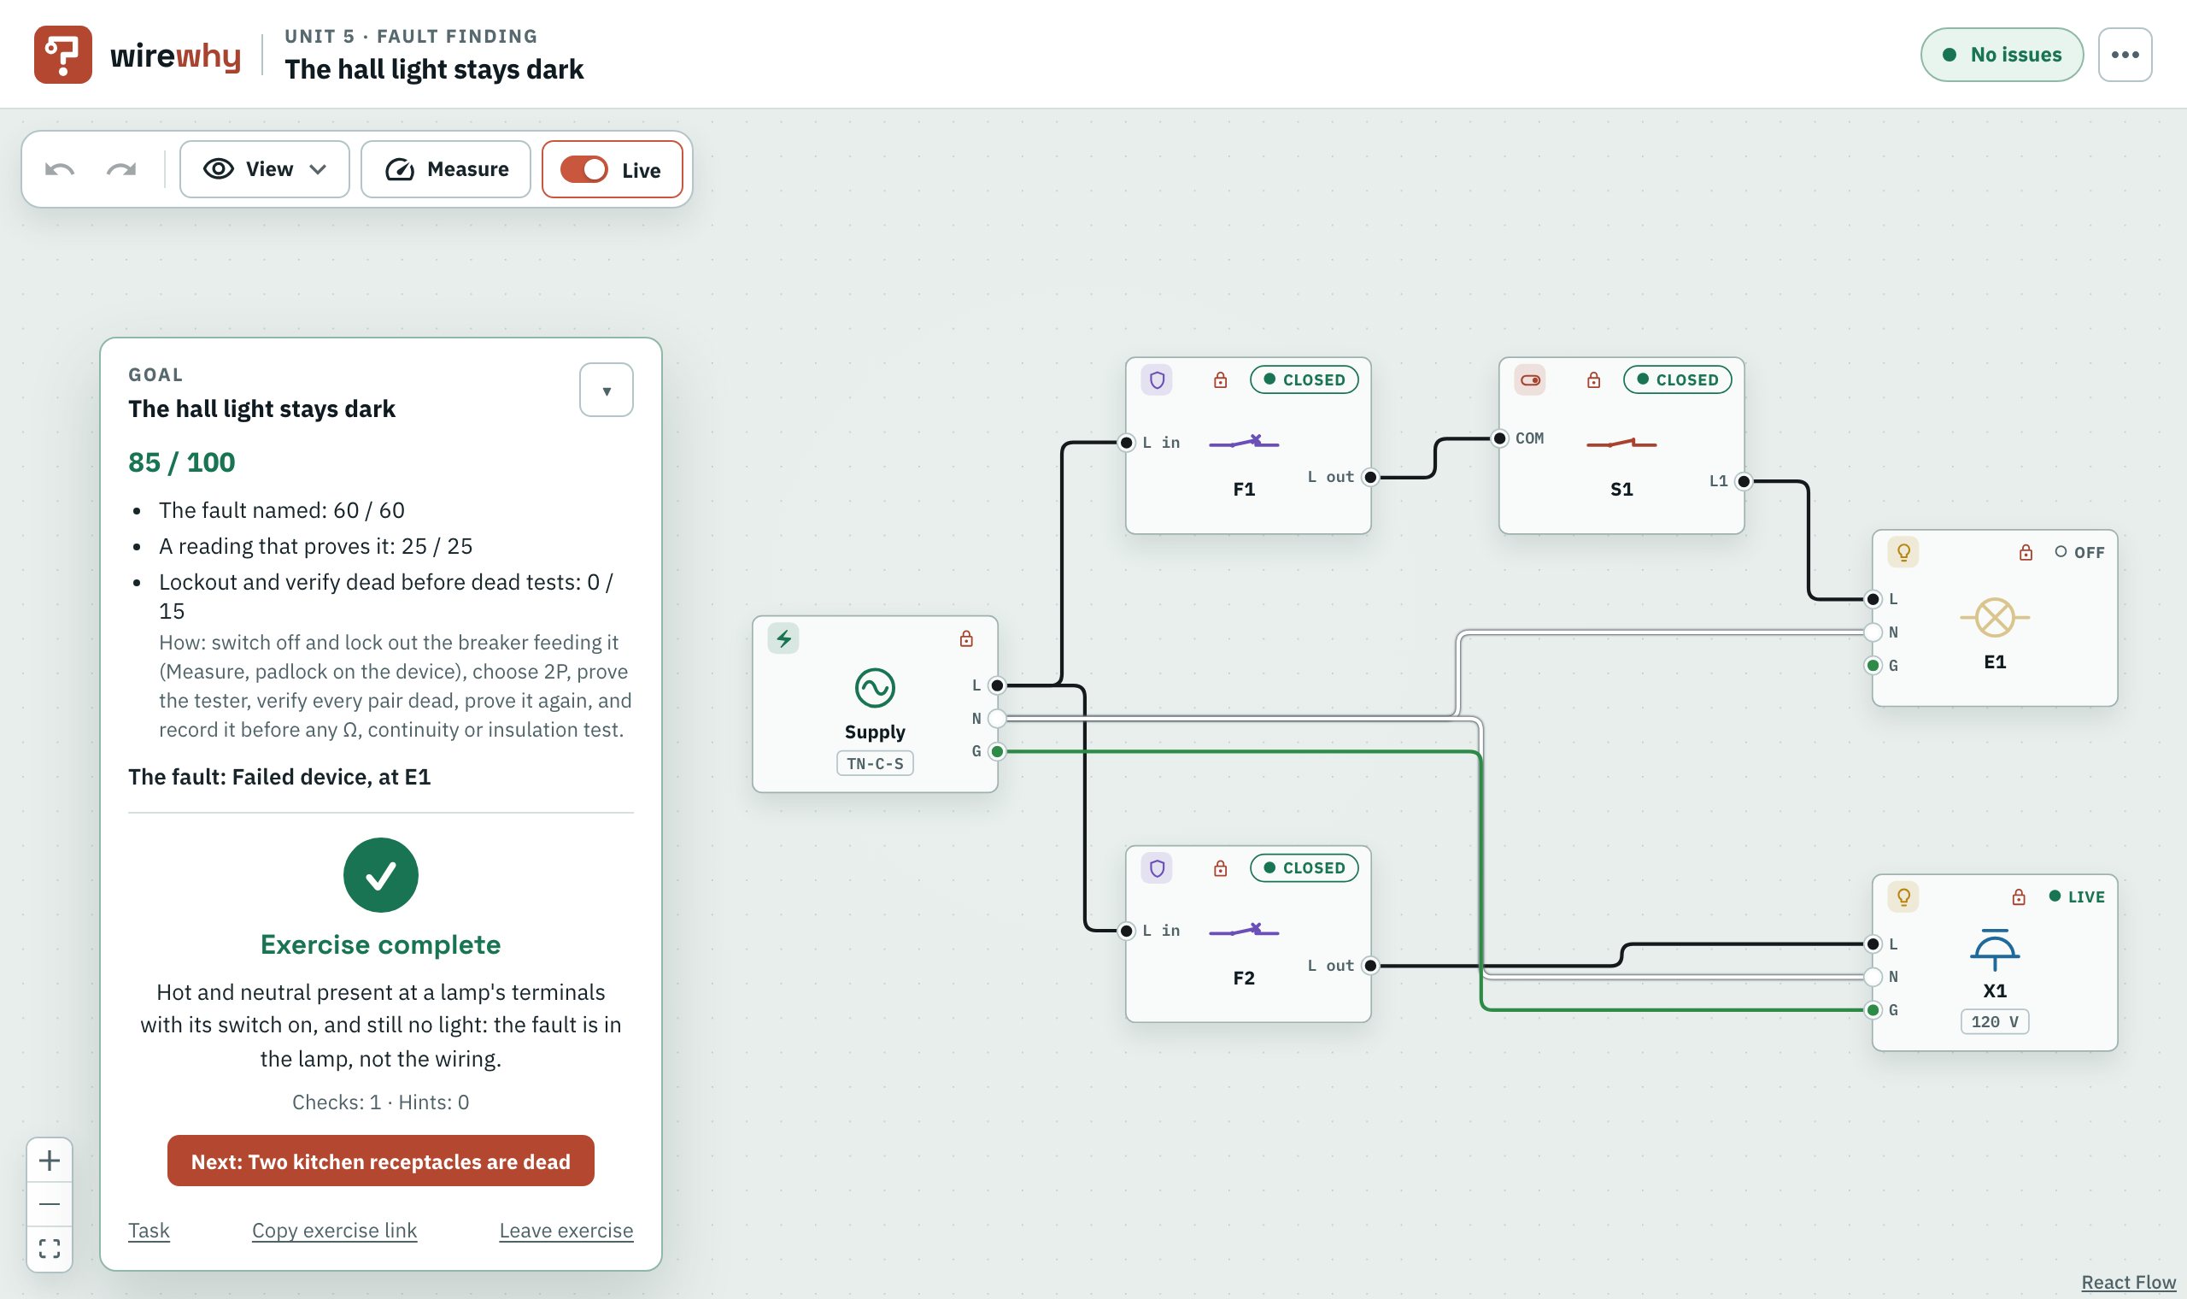
Task: Open the React Flow attribution link
Action: click(x=2127, y=1283)
